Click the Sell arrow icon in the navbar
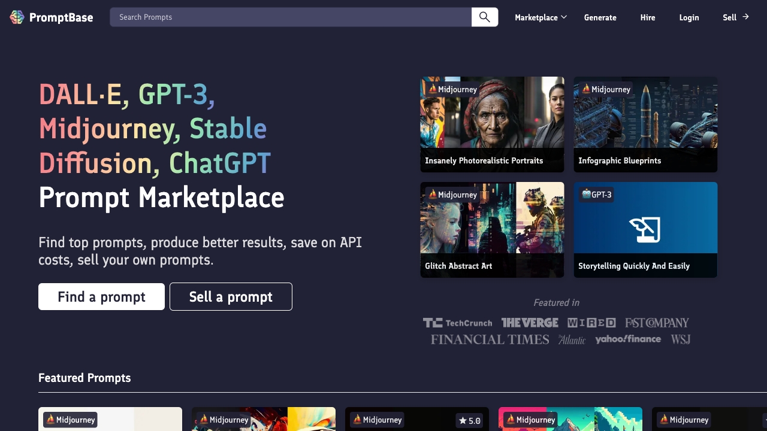The height and width of the screenshot is (431, 767). coord(745,17)
